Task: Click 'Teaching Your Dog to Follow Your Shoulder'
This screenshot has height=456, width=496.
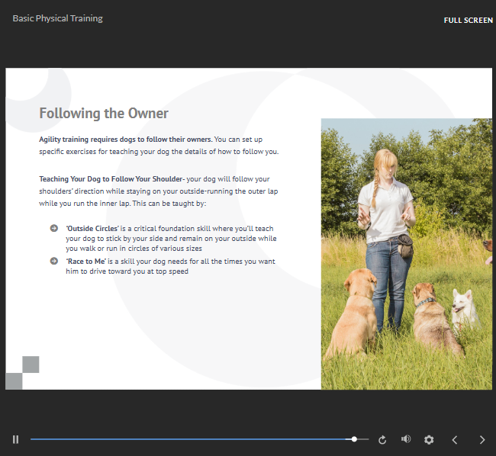Action: tap(111, 179)
